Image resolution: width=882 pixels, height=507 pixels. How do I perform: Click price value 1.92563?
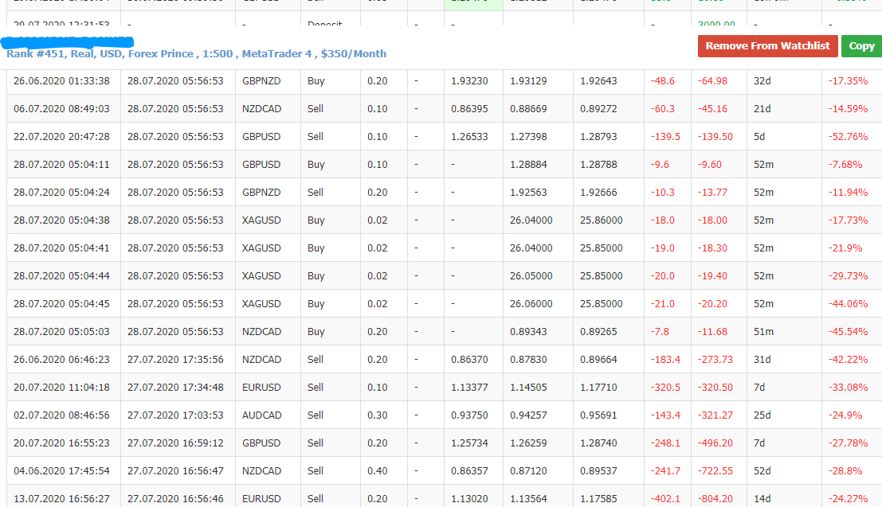pos(528,193)
